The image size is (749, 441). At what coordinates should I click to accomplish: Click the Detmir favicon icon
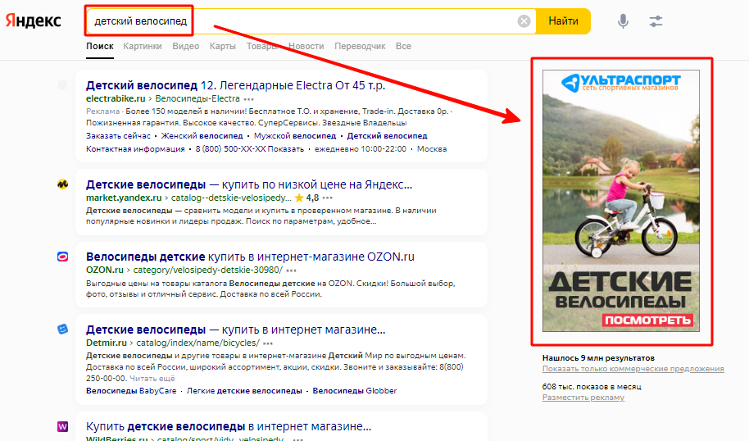(63, 329)
